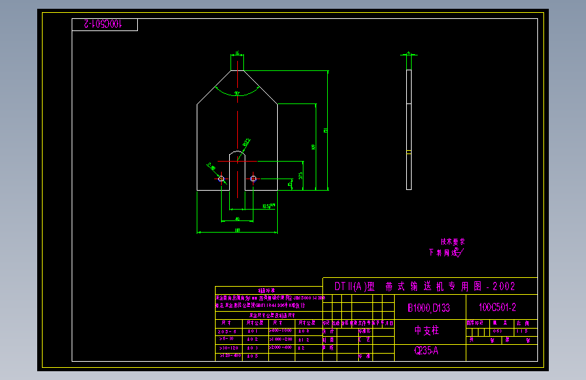Screen dimensions: 586x380
Task: Select the '90°' angle dimension
Action: [x=237, y=93]
